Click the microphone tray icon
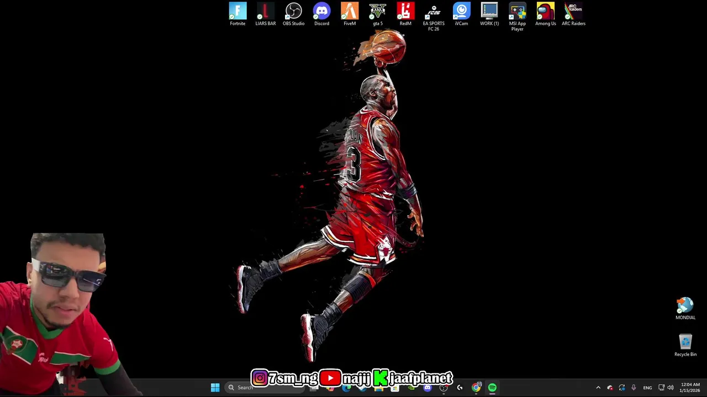Viewport: 707px width, 397px height. [634, 388]
